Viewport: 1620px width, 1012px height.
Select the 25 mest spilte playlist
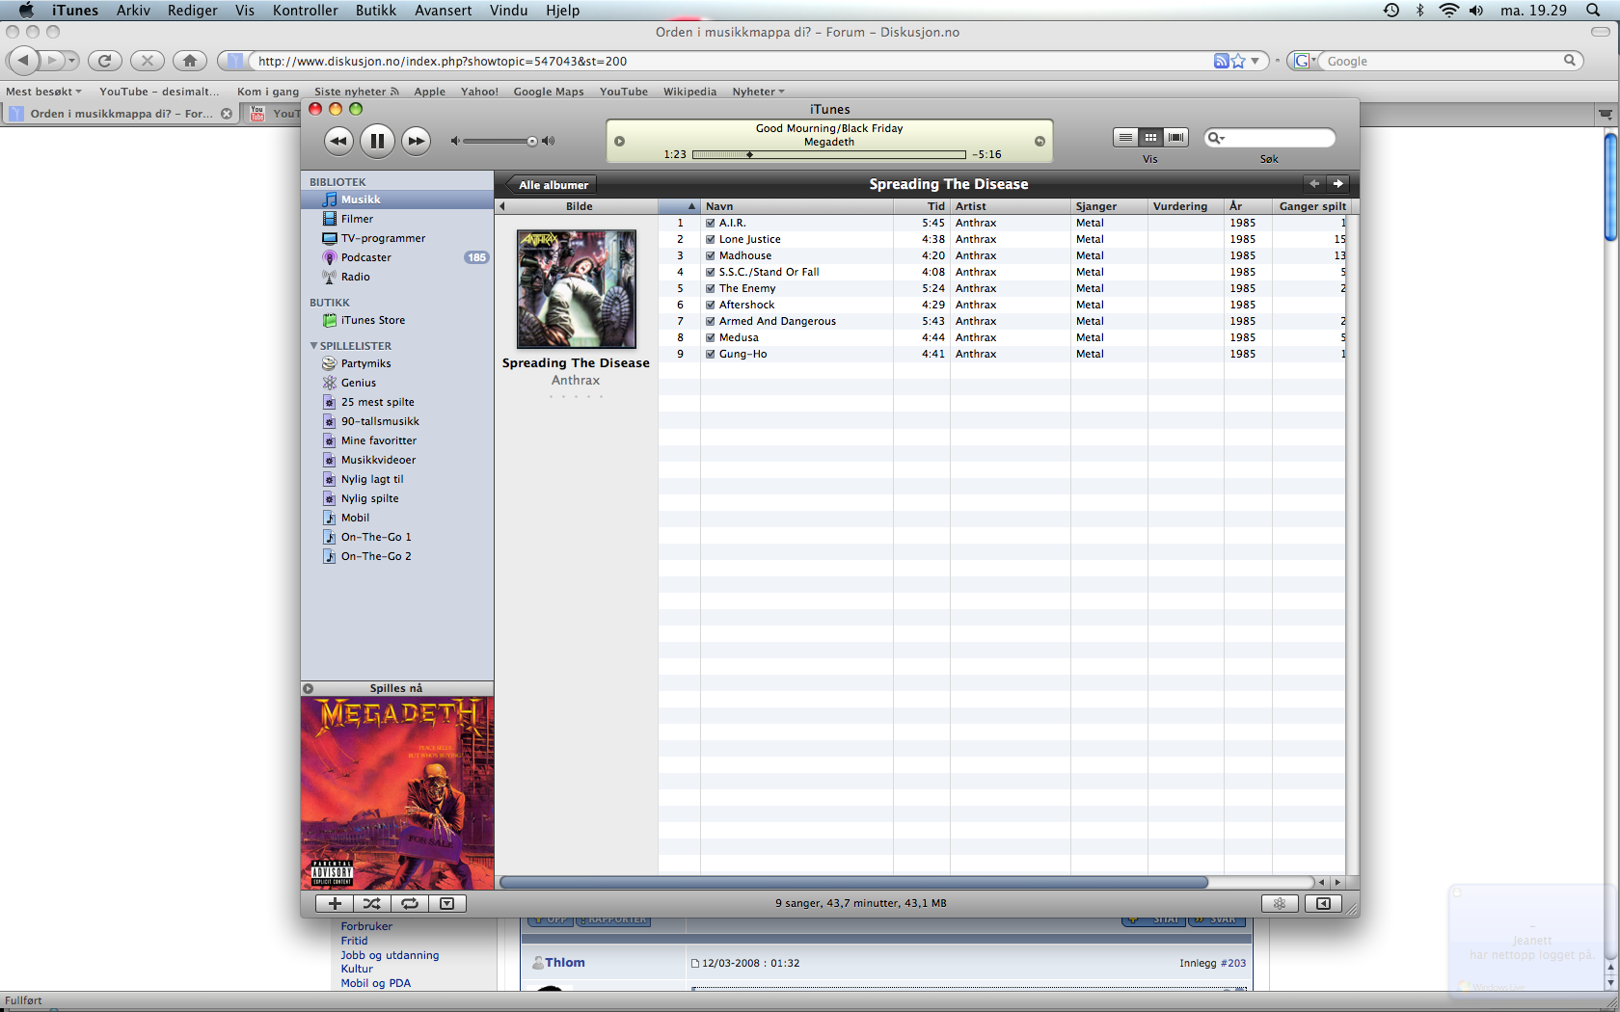[397, 402]
